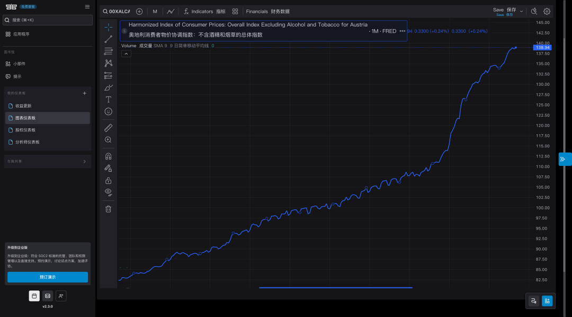Activate the zoom in tool

pos(109,140)
